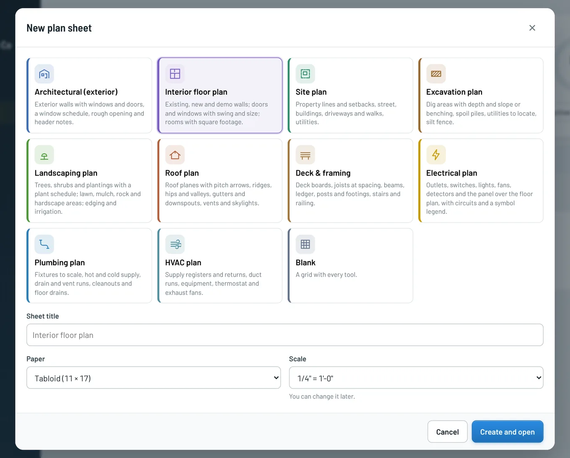Click the Plumbing plan pipe icon
The height and width of the screenshot is (458, 570).
(x=44, y=244)
